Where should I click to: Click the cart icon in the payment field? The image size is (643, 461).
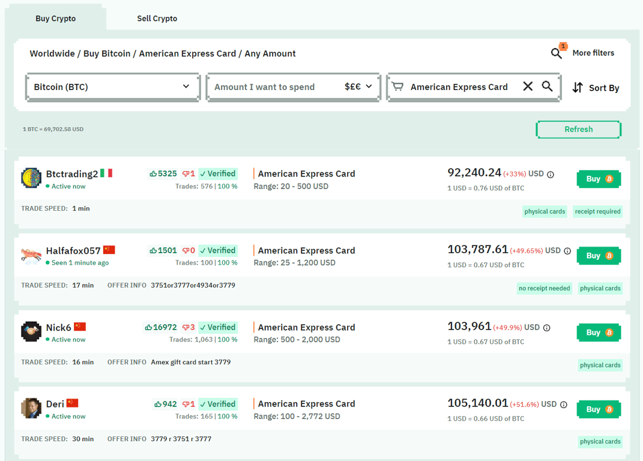tap(397, 86)
